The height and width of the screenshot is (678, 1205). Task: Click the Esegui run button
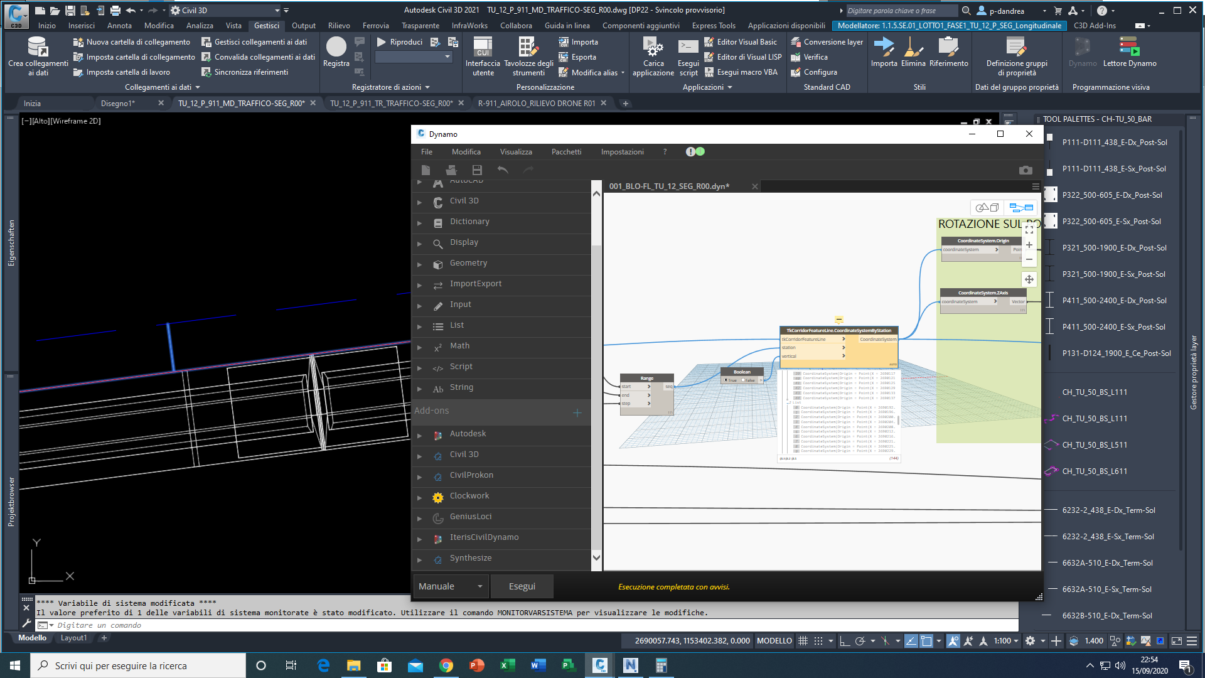point(522,586)
